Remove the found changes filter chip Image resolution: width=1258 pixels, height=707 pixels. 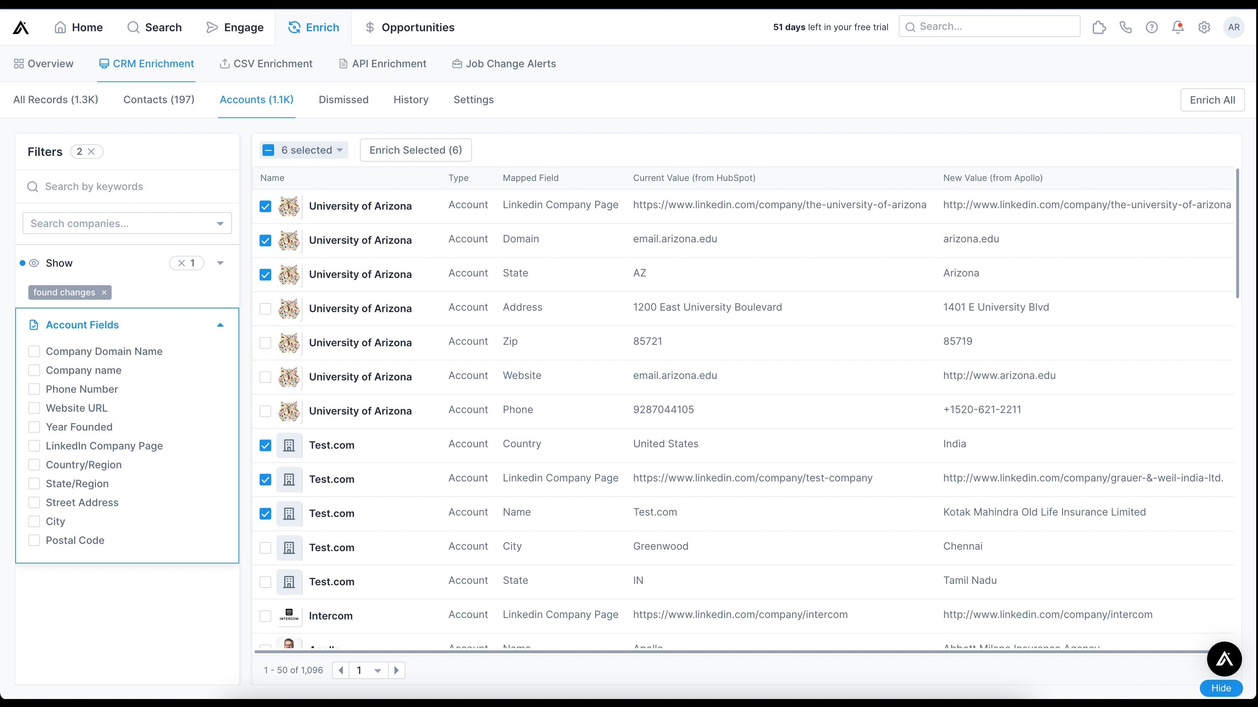tap(104, 292)
